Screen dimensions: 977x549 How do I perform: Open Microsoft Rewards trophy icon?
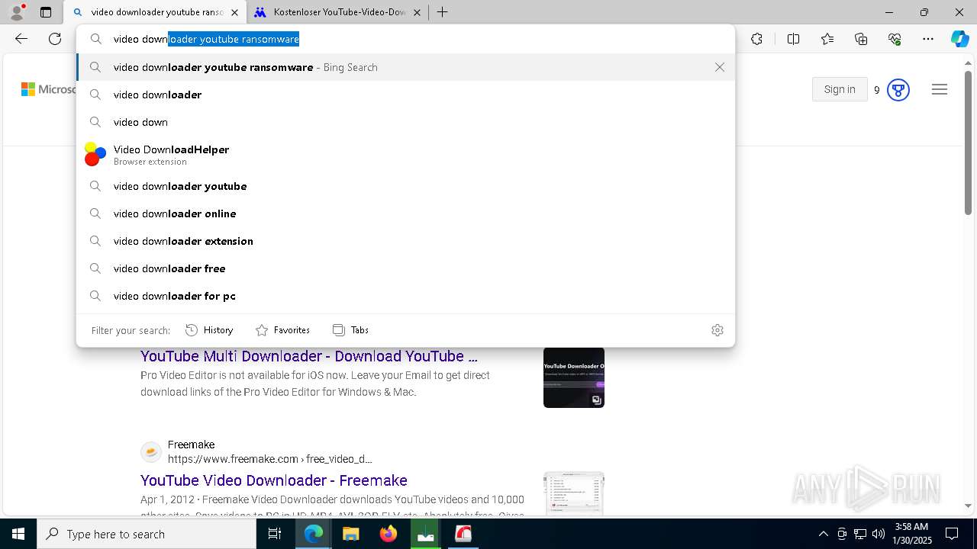coord(898,90)
